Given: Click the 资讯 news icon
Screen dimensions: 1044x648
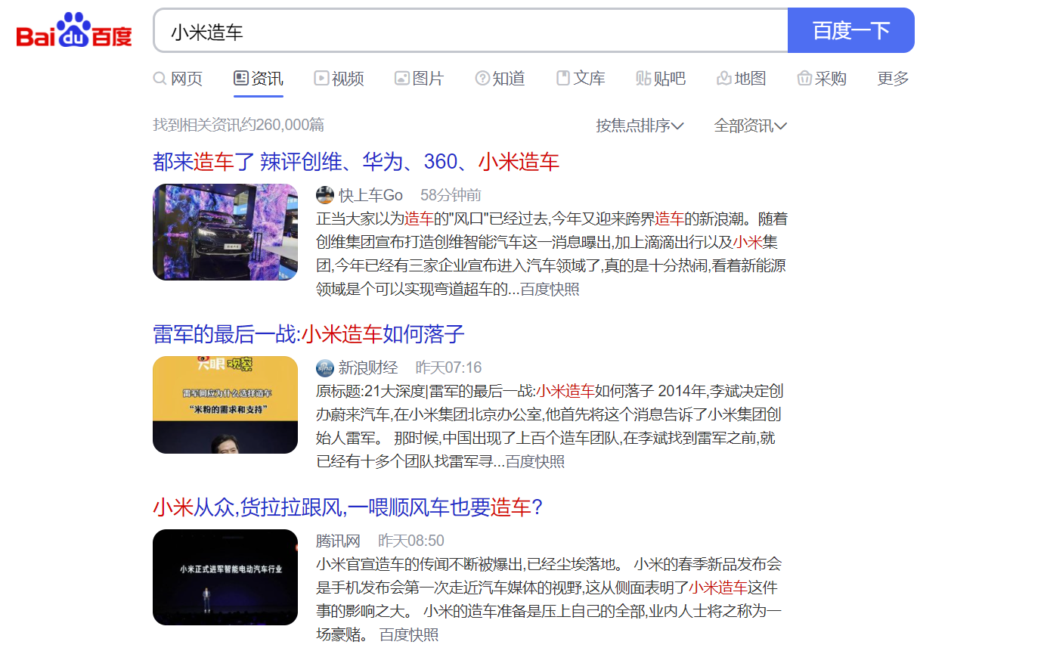Looking at the screenshot, I should click(241, 78).
